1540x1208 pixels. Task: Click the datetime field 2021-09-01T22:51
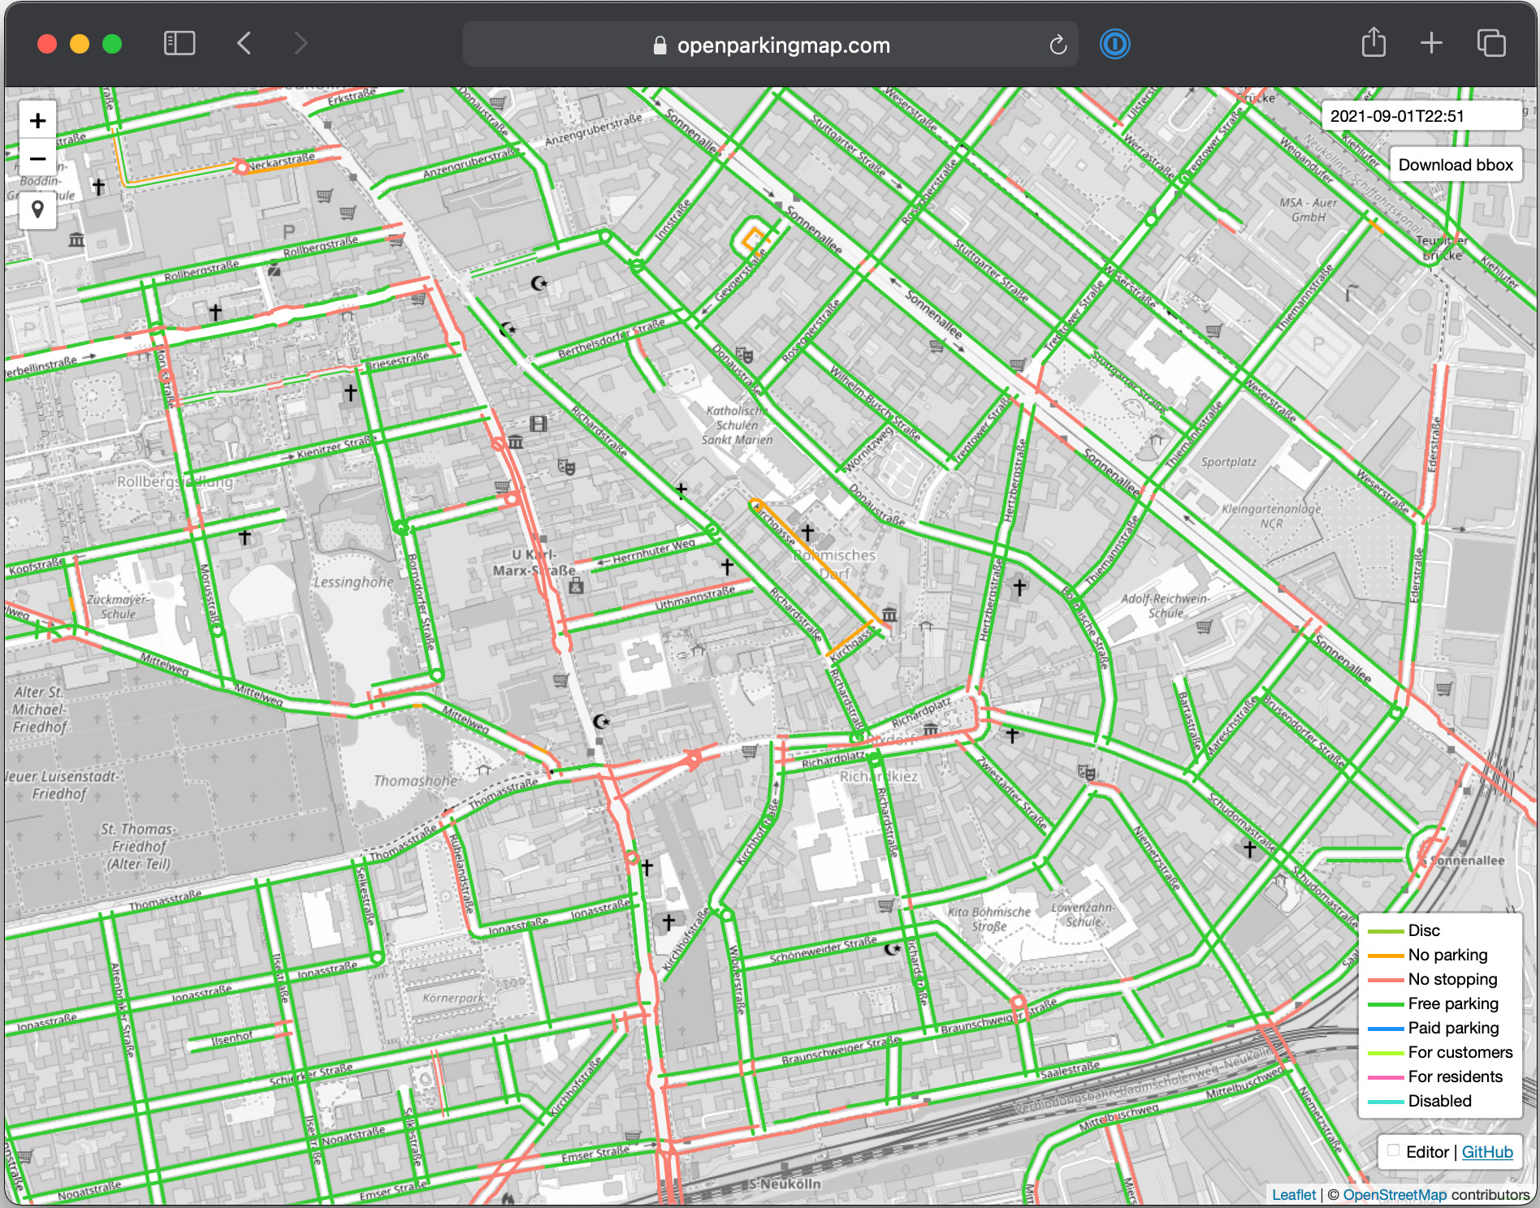[x=1421, y=116]
